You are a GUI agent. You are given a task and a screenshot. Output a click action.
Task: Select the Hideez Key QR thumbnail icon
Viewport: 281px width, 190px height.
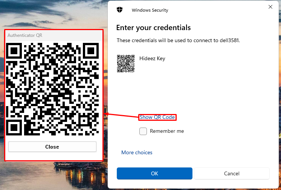click(126, 63)
